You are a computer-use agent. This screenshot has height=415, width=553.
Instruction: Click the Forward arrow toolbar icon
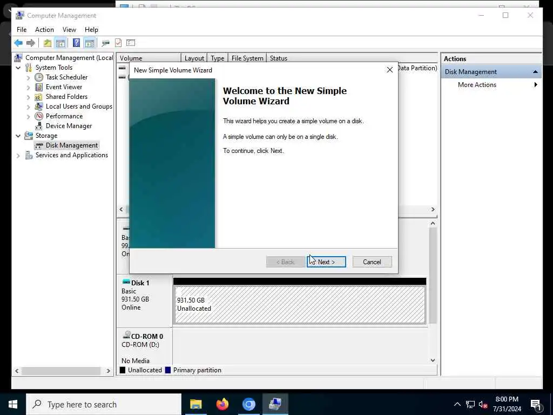31,43
